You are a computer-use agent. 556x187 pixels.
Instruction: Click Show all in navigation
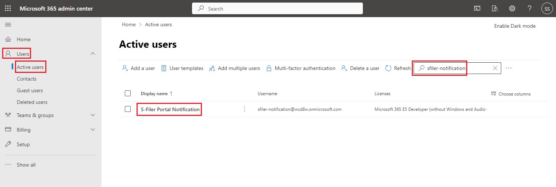(x=26, y=165)
